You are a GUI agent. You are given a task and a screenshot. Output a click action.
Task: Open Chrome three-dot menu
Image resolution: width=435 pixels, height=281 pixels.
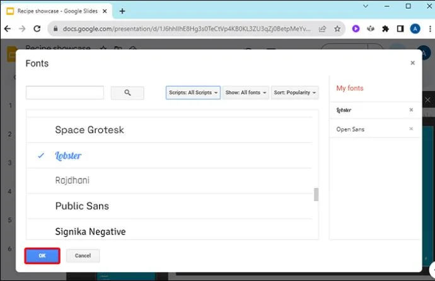point(430,29)
